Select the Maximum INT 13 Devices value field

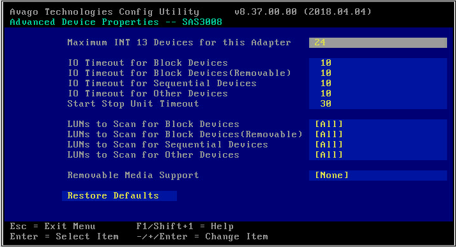tap(378, 42)
